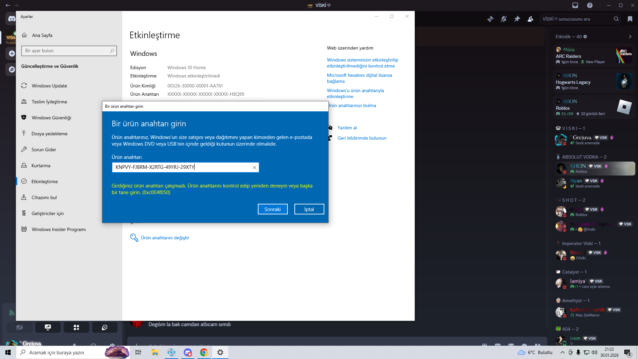Open taskbar volume control
This screenshot has height=359, width=638.
594,352
